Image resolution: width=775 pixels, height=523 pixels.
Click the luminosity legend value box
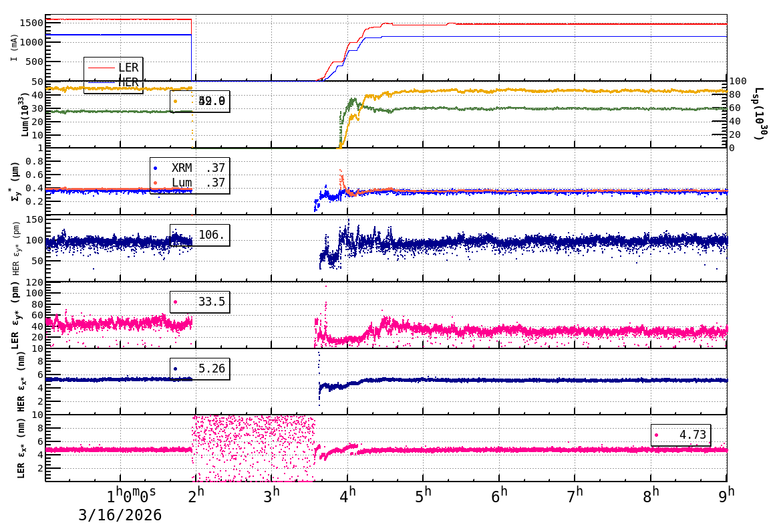click(x=200, y=102)
